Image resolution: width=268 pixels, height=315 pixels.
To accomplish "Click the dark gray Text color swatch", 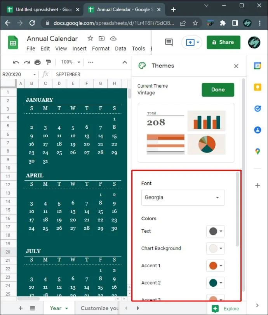I will [213, 231].
